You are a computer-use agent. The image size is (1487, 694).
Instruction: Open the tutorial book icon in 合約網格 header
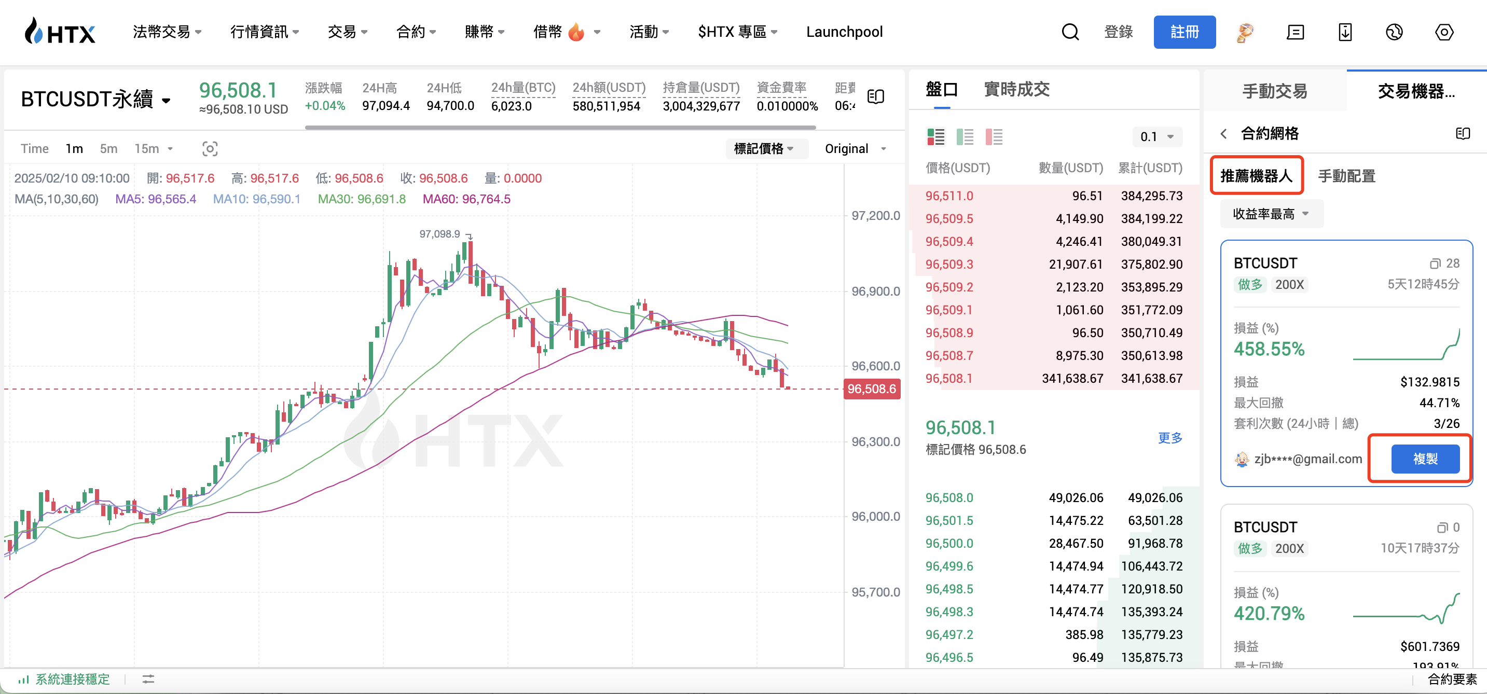coord(1463,134)
